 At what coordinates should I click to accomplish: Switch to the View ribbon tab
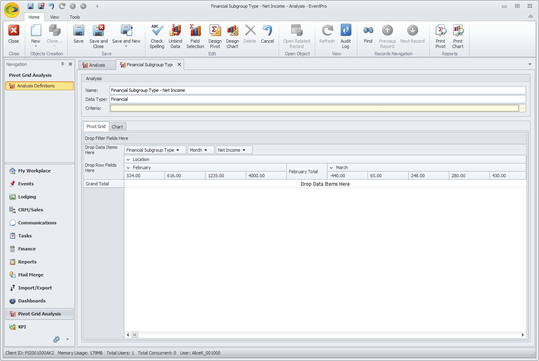(55, 17)
